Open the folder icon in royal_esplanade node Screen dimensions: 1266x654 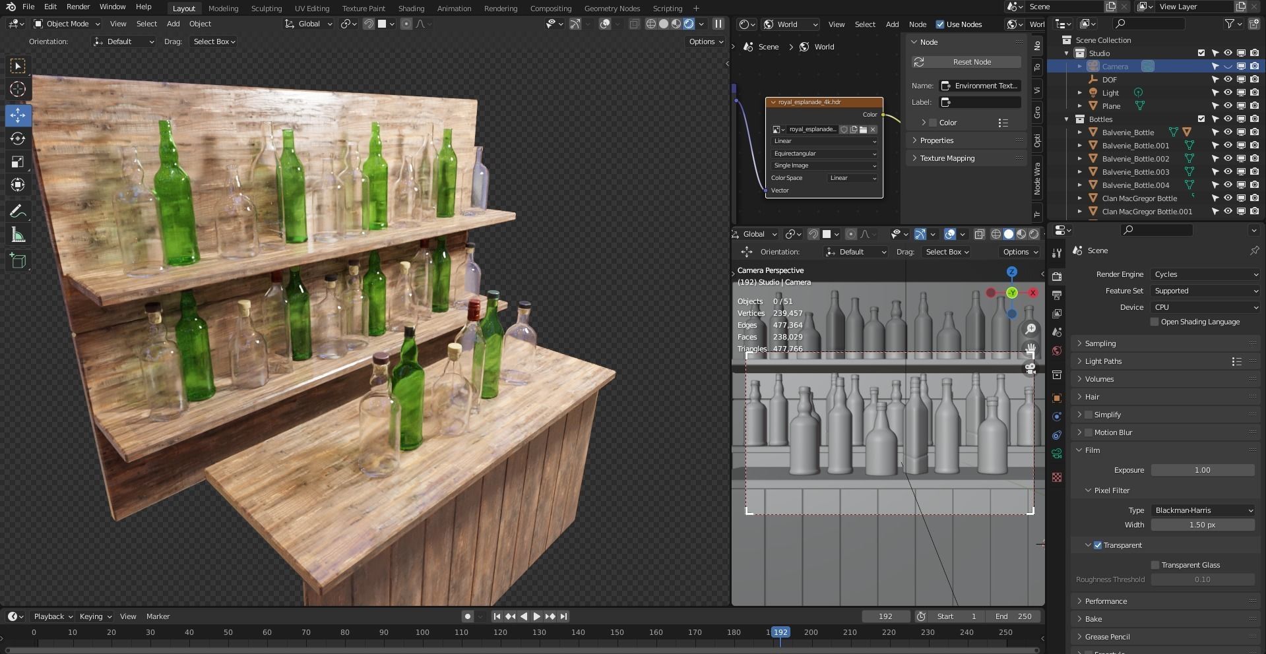863,129
